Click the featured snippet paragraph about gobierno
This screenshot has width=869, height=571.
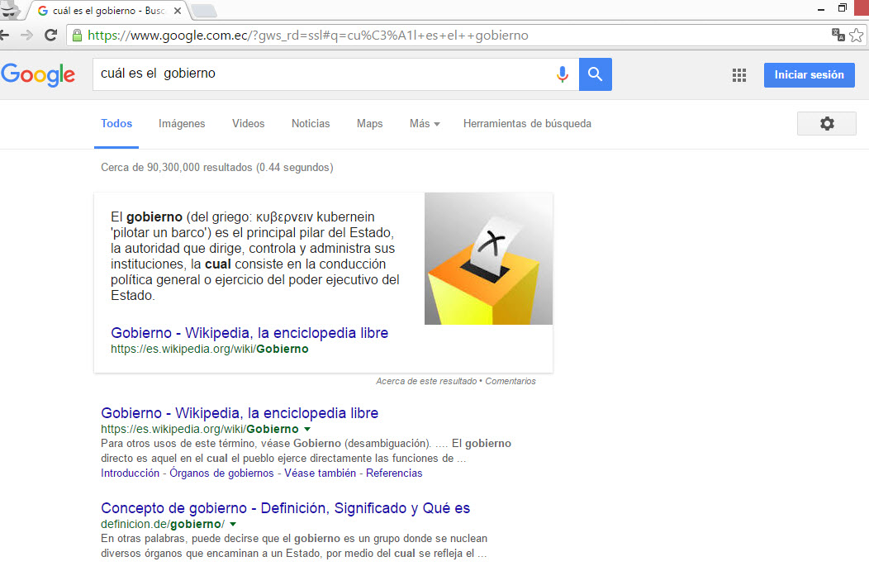click(255, 256)
